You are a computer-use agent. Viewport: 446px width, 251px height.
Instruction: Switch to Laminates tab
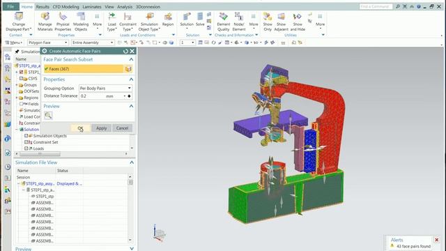[x=91, y=6]
